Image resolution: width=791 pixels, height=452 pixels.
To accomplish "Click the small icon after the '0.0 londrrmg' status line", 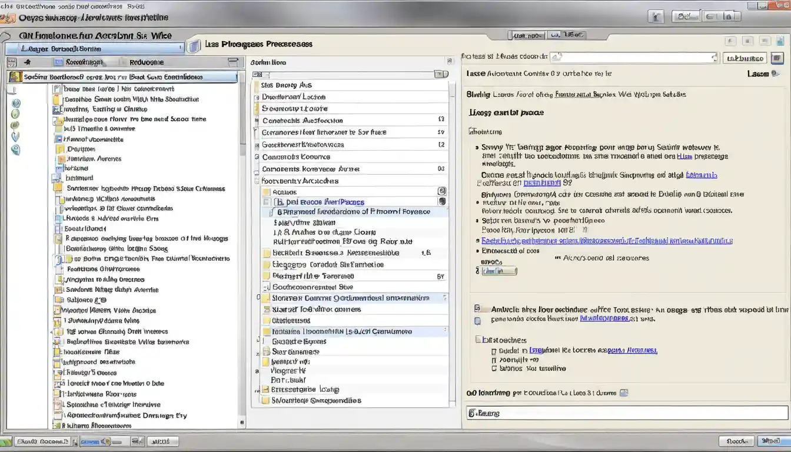I will 624,393.
